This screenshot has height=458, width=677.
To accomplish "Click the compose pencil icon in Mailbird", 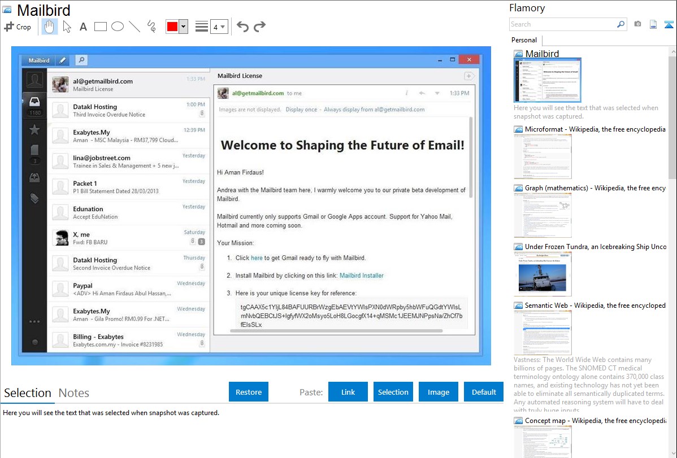I will [63, 60].
